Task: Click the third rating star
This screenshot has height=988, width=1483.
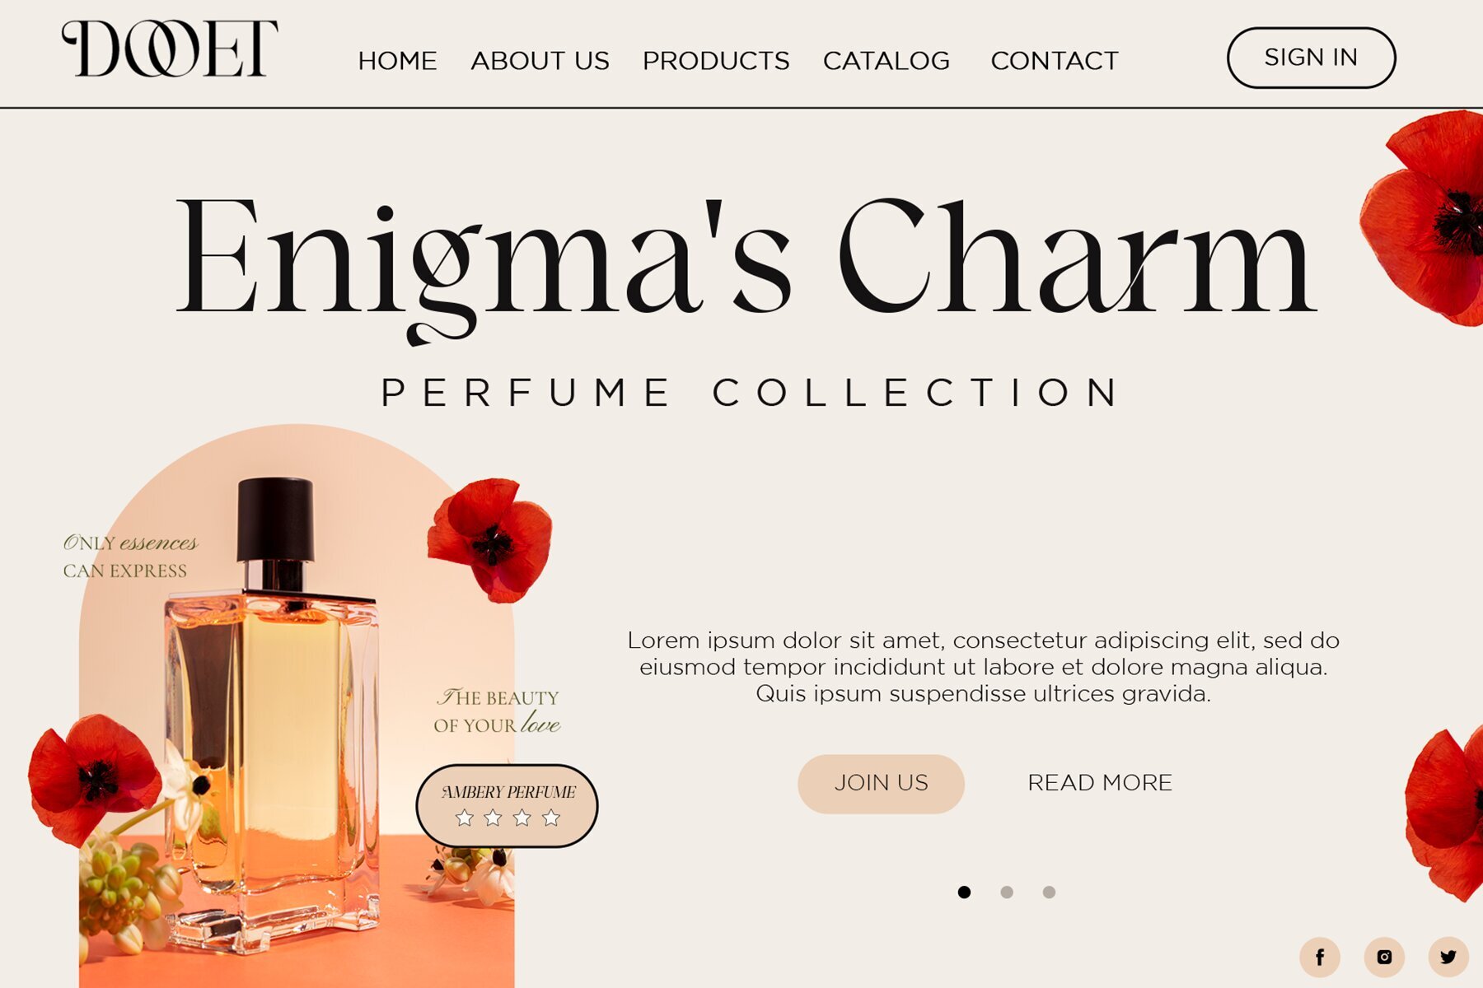Action: coord(522,818)
